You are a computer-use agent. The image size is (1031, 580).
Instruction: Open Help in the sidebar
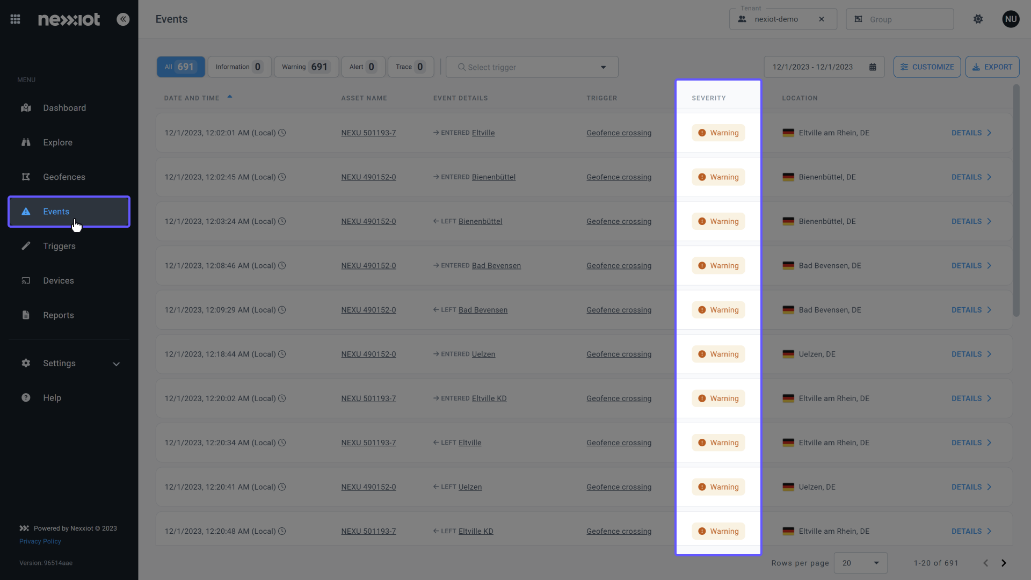tap(69, 398)
